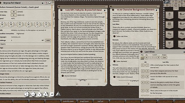Image resolution: width=185 pixels, height=103 pixels.
Task: Select 'Place coins on the eyes' row
Action: coord(162,92)
